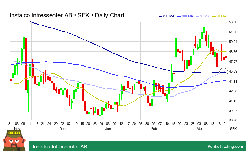The height and width of the screenshot is (151, 246).
Task: Click the Dec month label
Action: 62,129
